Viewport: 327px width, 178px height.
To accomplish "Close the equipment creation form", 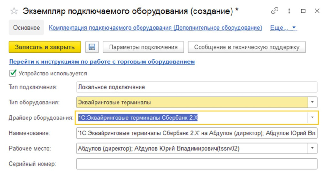I will click(317, 11).
